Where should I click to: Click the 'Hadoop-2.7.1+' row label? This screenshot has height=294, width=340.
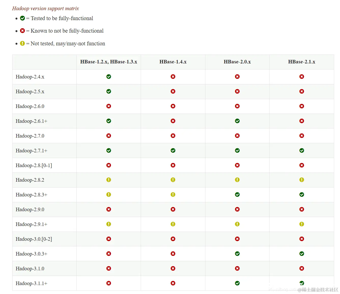pos(32,151)
